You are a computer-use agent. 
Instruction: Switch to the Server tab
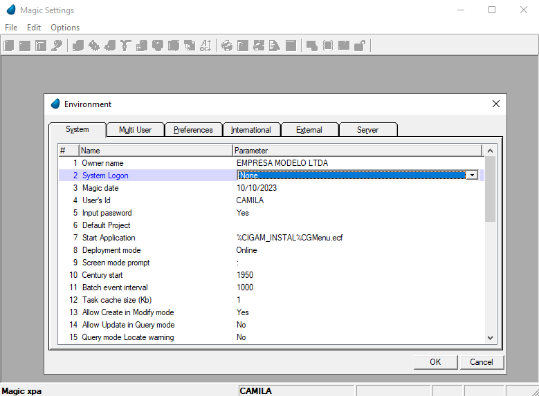[367, 130]
